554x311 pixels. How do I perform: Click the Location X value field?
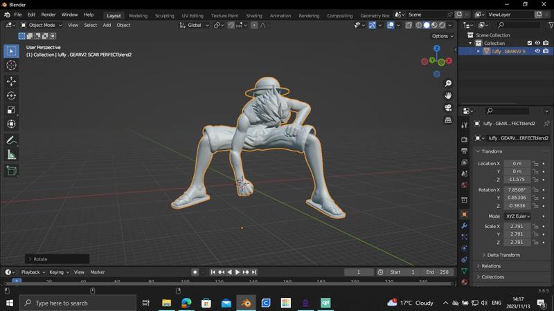[x=517, y=164]
